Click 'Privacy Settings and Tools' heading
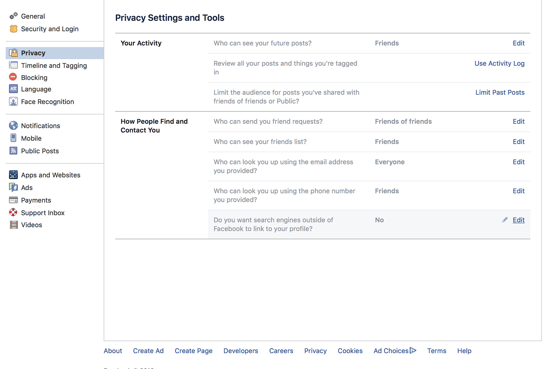This screenshot has height=369, width=553. [170, 18]
